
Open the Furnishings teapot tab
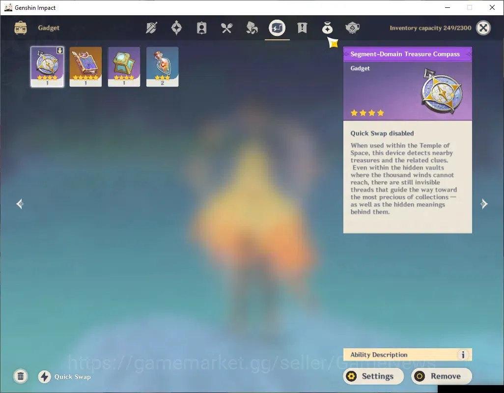352,28
